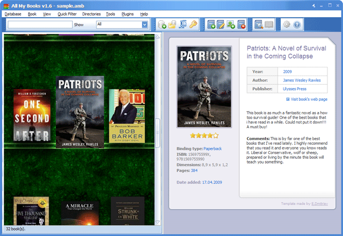This screenshot has width=343, height=236.
Task: Click the bookshelf scrollbar down arrow
Action: pos(158,222)
